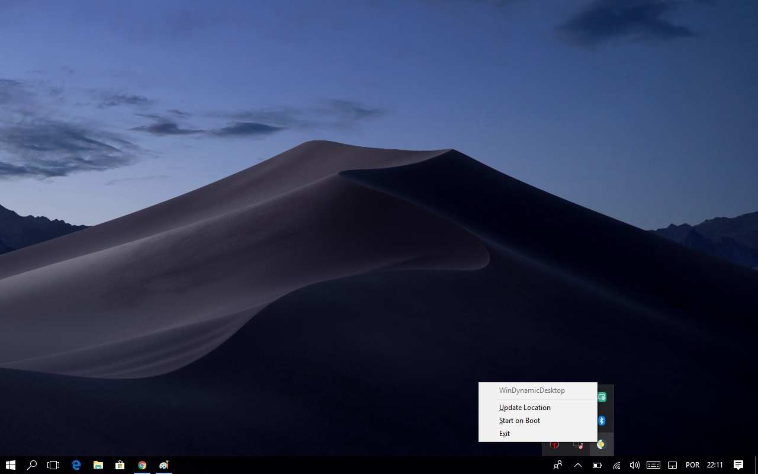
Task: Switch to Google Chrome on the taskbar
Action: coord(142,465)
